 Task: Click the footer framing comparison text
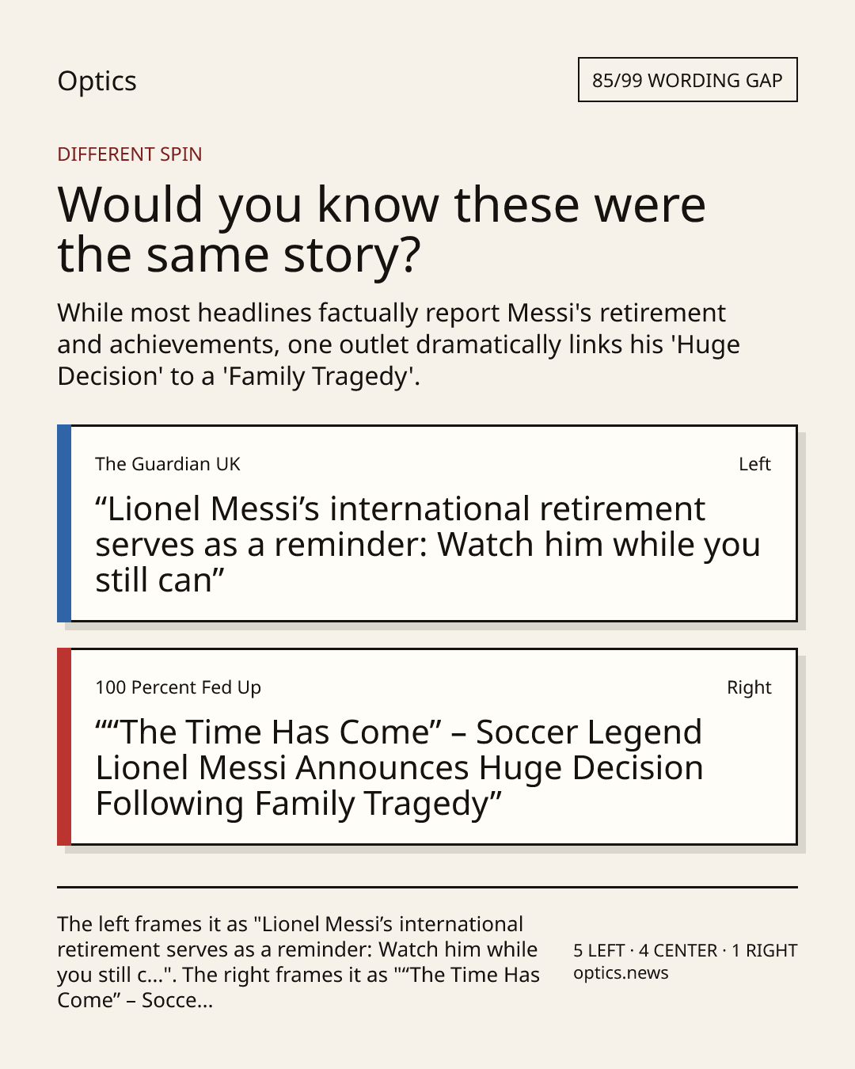[x=298, y=962]
